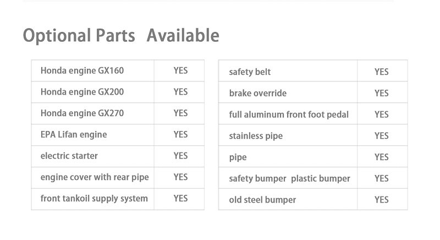Screen dimensions: 440x240
Task: Click YES beside electric starter
Action: pyautogui.click(x=180, y=156)
